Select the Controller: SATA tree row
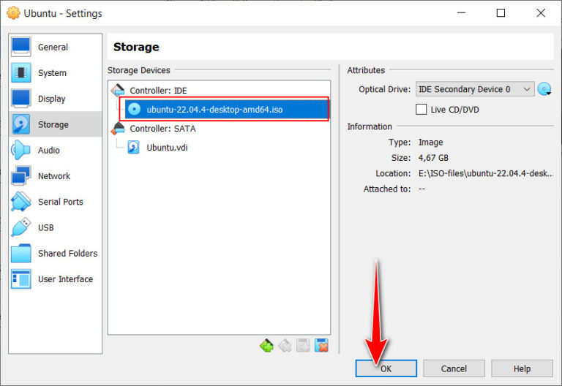The width and height of the screenshot is (562, 386). tap(219, 128)
